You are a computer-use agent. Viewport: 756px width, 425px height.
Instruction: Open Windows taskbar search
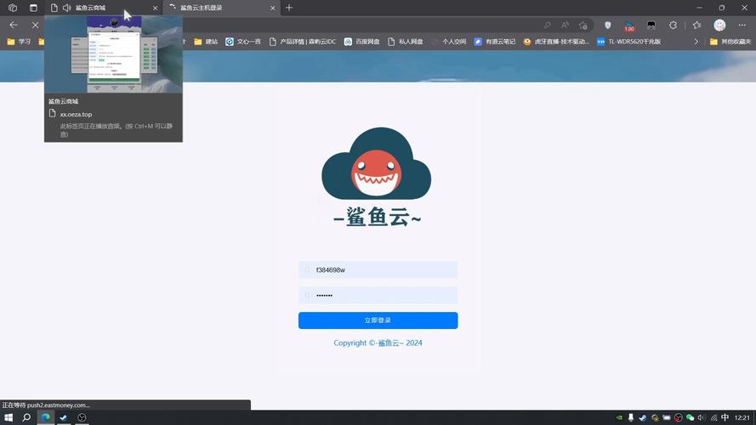(26, 417)
